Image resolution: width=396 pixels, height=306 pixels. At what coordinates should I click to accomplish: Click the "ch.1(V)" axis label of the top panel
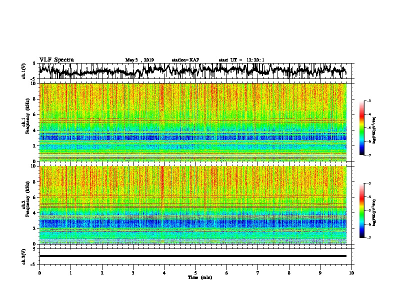pyautogui.click(x=23, y=71)
